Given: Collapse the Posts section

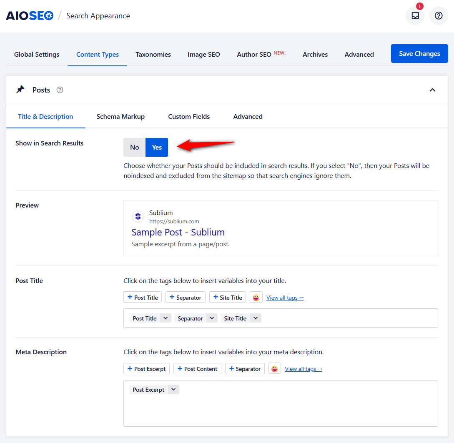Looking at the screenshot, I should [432, 90].
